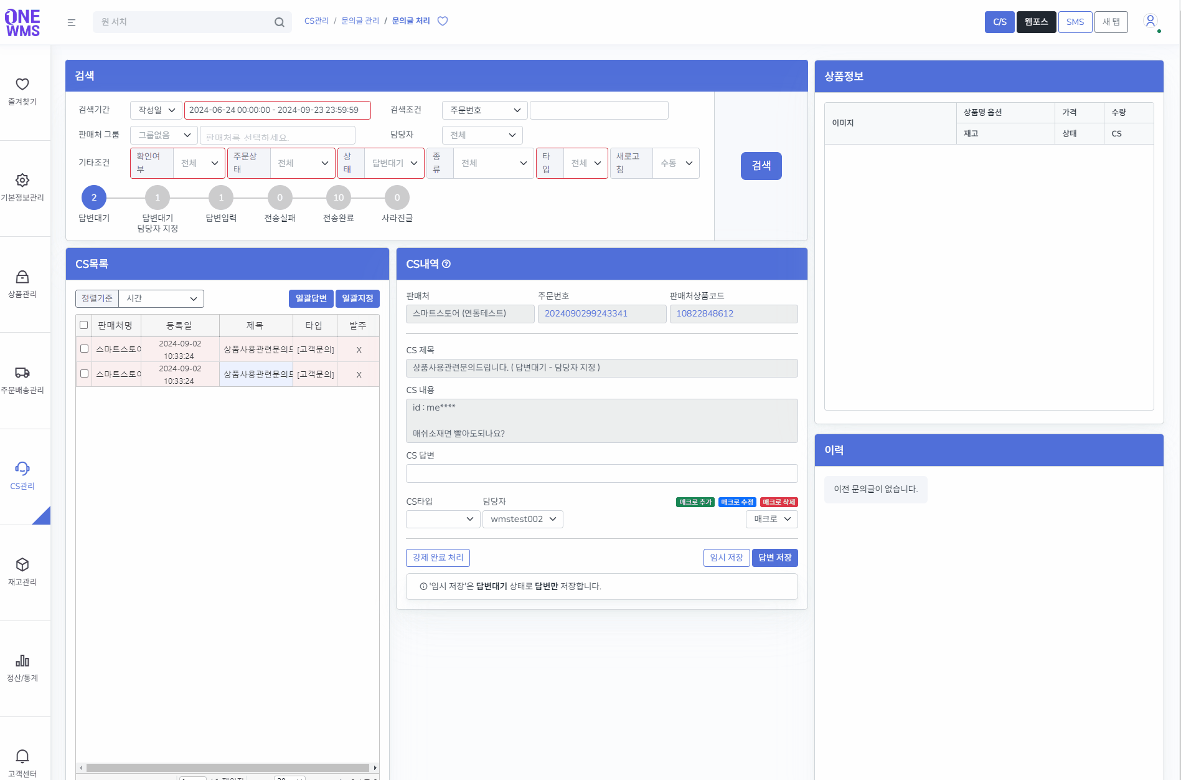
Task: Click the search magnifier icon in top bar
Action: [x=280, y=22]
